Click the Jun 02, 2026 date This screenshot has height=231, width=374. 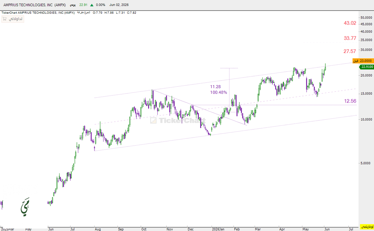[119, 5]
